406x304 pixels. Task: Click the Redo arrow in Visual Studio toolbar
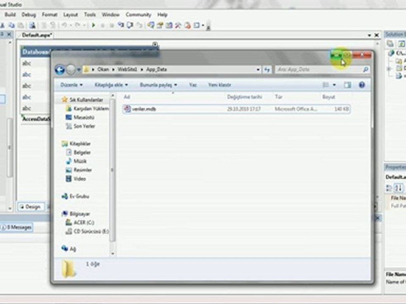(77, 25)
